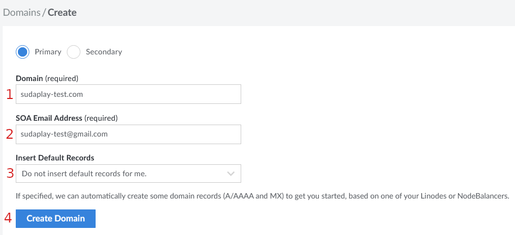
Task: Select the Primary radio button
Action: coord(22,52)
